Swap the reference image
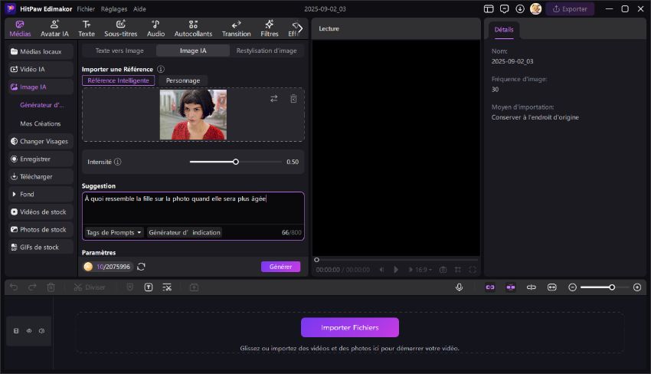Viewport: 651px width, 374px height. 274,99
